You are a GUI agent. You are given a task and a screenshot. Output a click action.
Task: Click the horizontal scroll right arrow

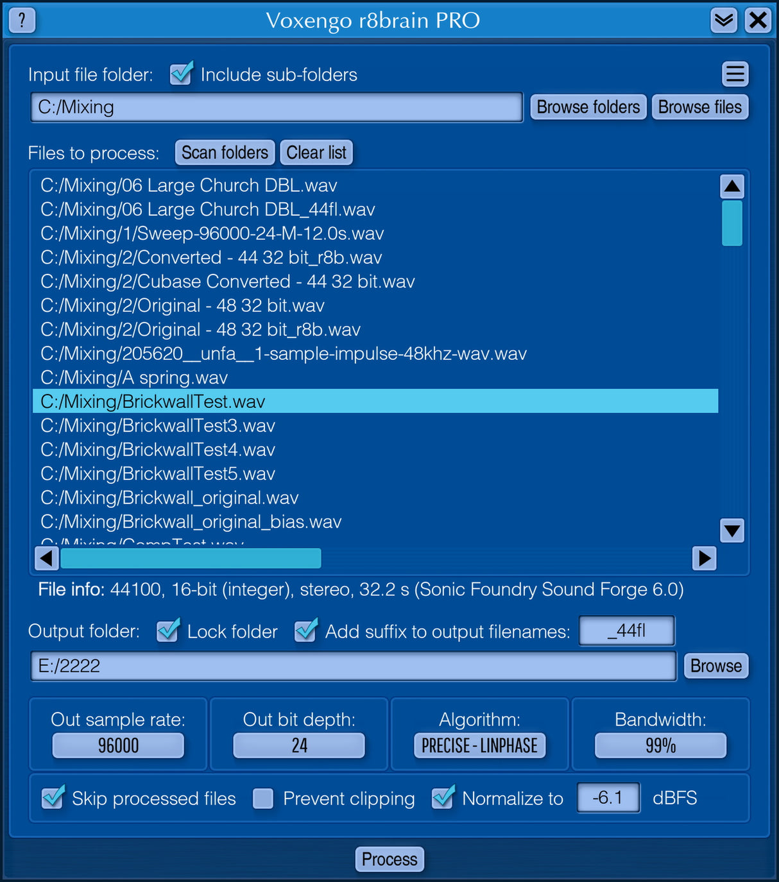point(704,558)
